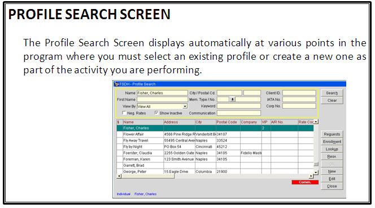The width and height of the screenshot is (375, 208).
Task: Toggle the Show Inactive checkbox
Action: pos(156,113)
